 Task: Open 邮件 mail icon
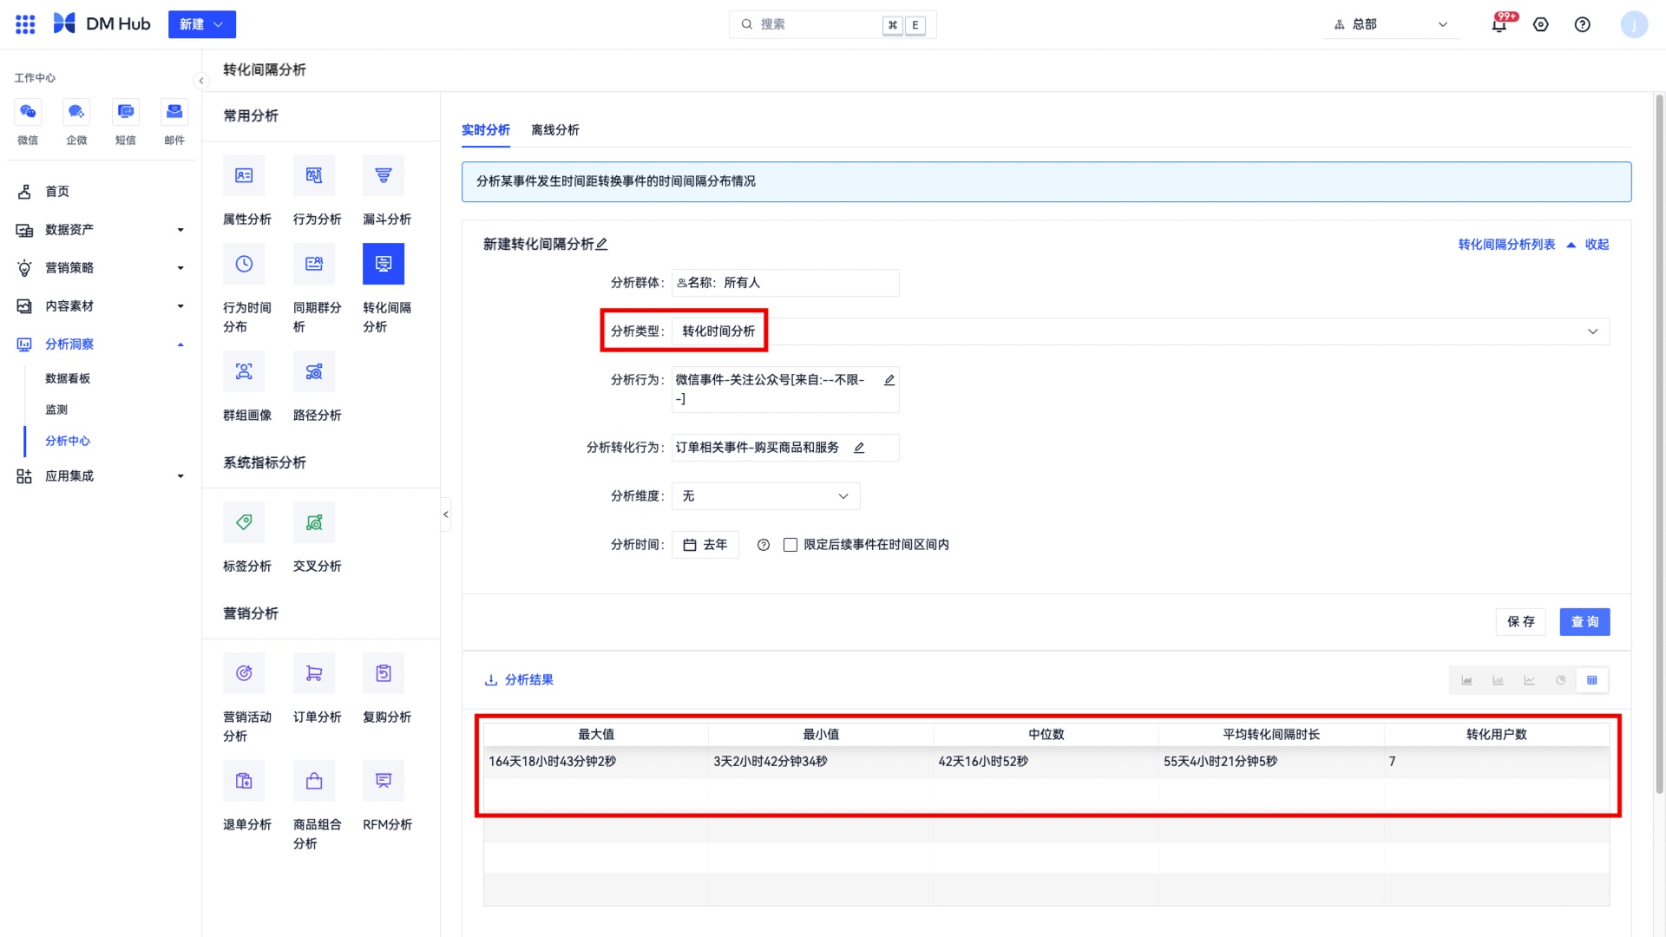pyautogui.click(x=174, y=111)
